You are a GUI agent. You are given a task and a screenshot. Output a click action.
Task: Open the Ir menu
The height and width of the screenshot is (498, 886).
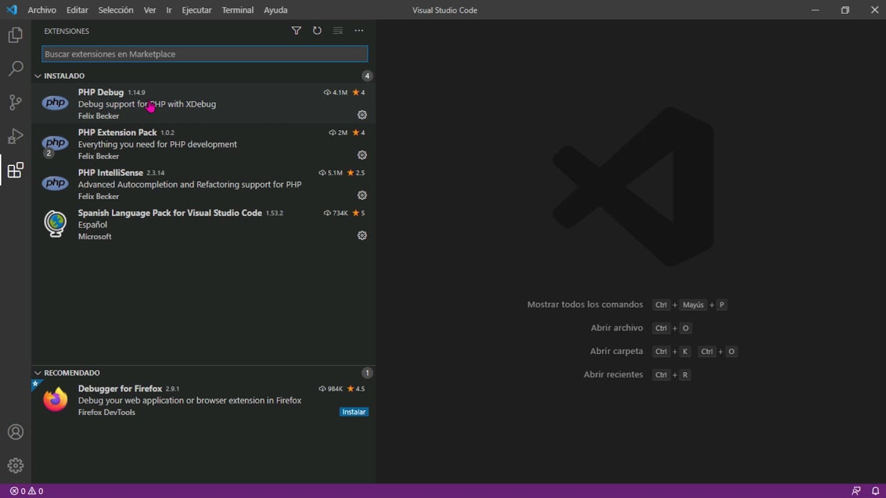169,10
